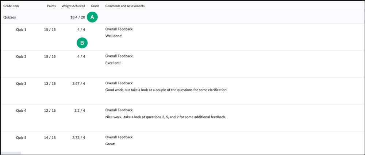Select the Quiz 2 grade item
365x155 pixels.
pyautogui.click(x=21, y=56)
